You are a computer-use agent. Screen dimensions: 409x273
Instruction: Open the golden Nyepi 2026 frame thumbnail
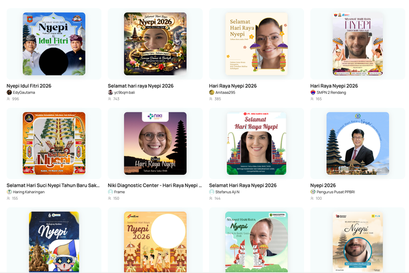pos(155,44)
